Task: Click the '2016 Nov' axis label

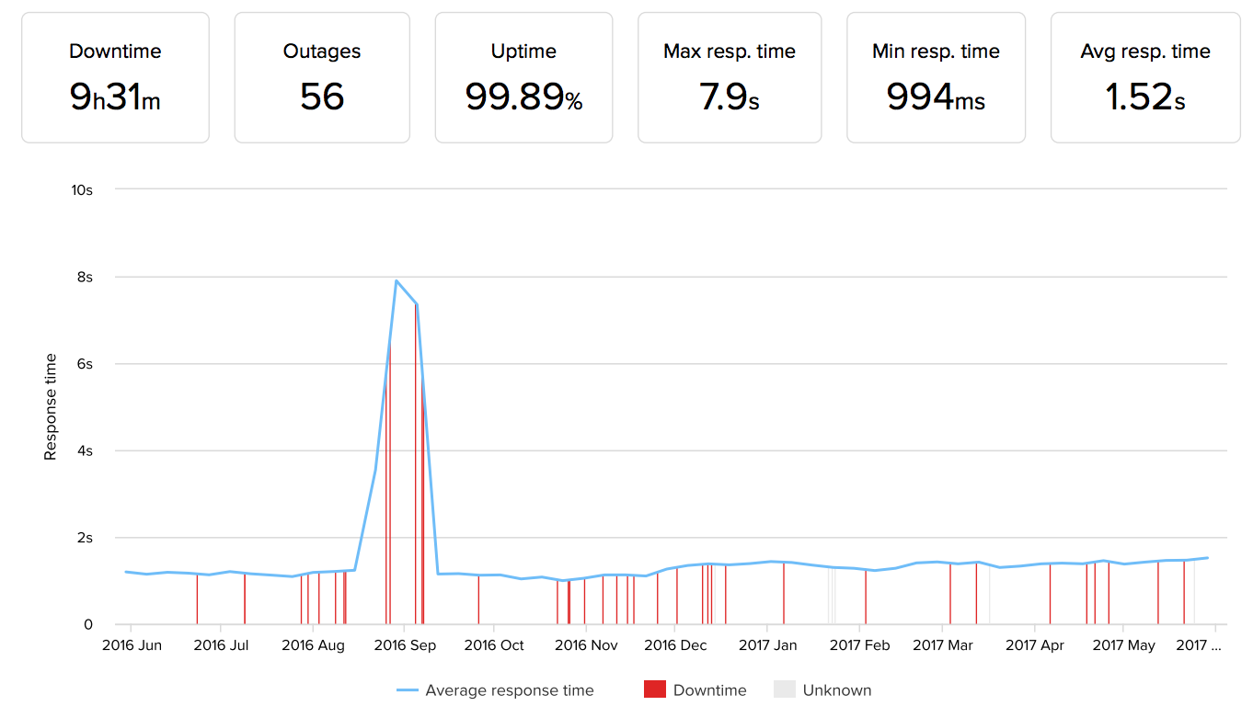Action: pos(586,645)
